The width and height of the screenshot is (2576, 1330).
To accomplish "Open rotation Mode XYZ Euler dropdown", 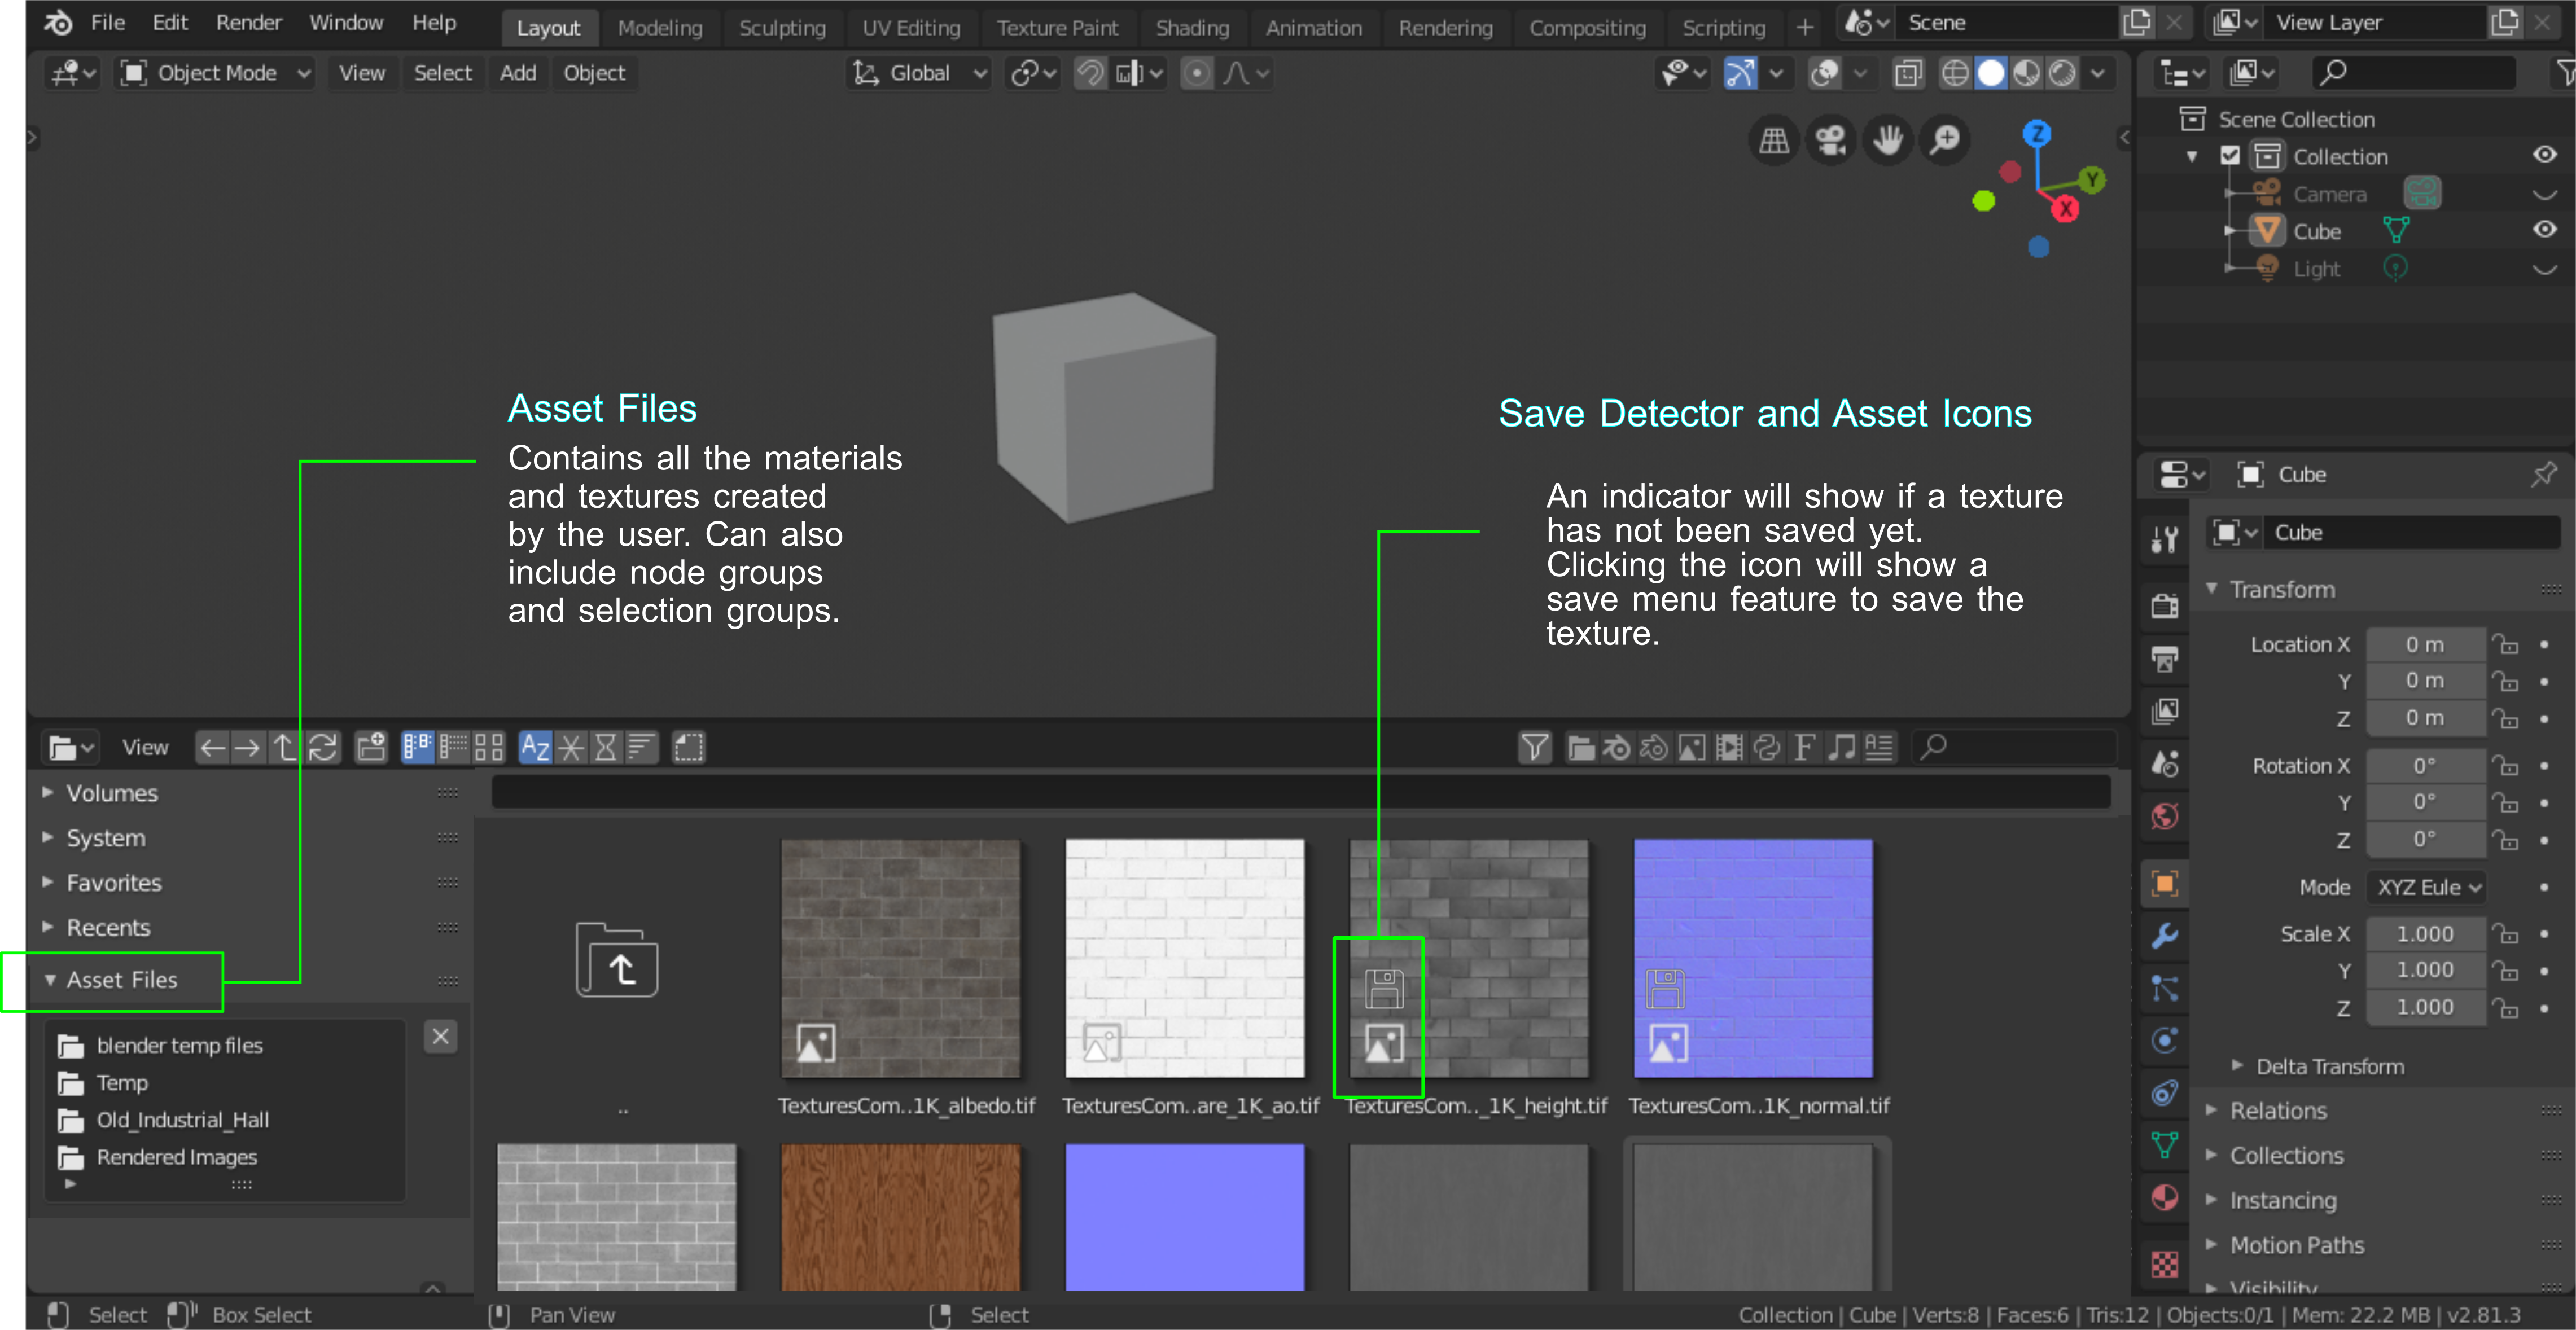I will [2426, 887].
